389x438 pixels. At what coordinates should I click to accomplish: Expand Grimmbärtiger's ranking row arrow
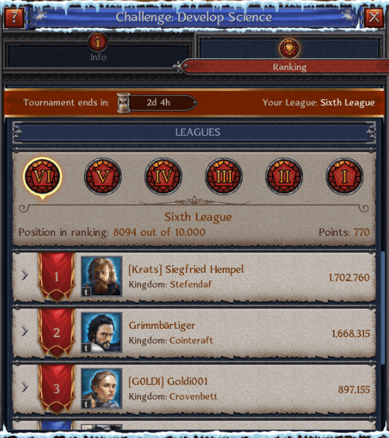pos(25,331)
